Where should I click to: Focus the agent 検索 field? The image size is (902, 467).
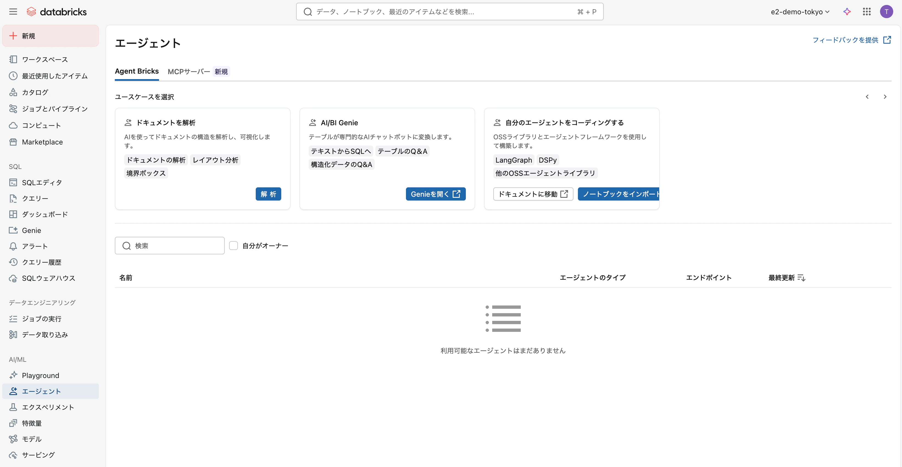(x=169, y=246)
